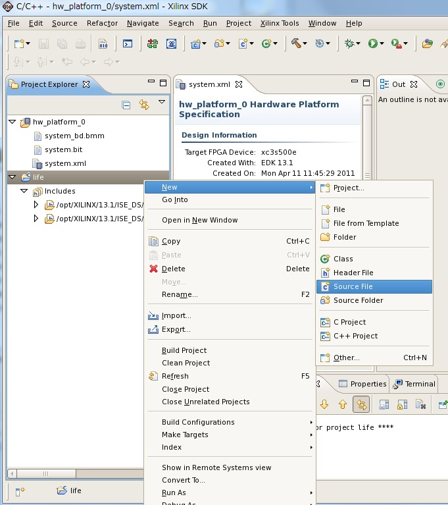Image resolution: width=448 pixels, height=505 pixels.
Task: Select system_bd.bmm in the tree
Action: [x=74, y=136]
